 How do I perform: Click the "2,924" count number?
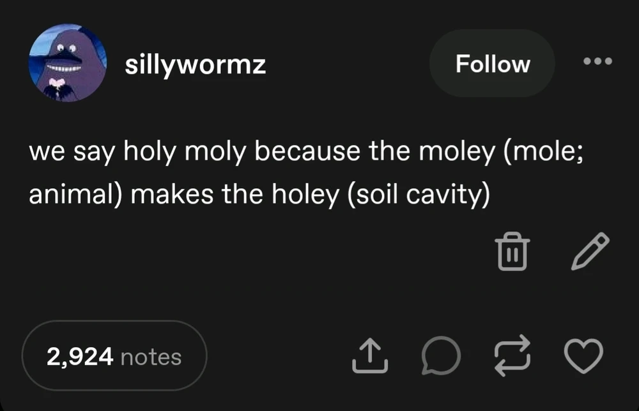(80, 357)
